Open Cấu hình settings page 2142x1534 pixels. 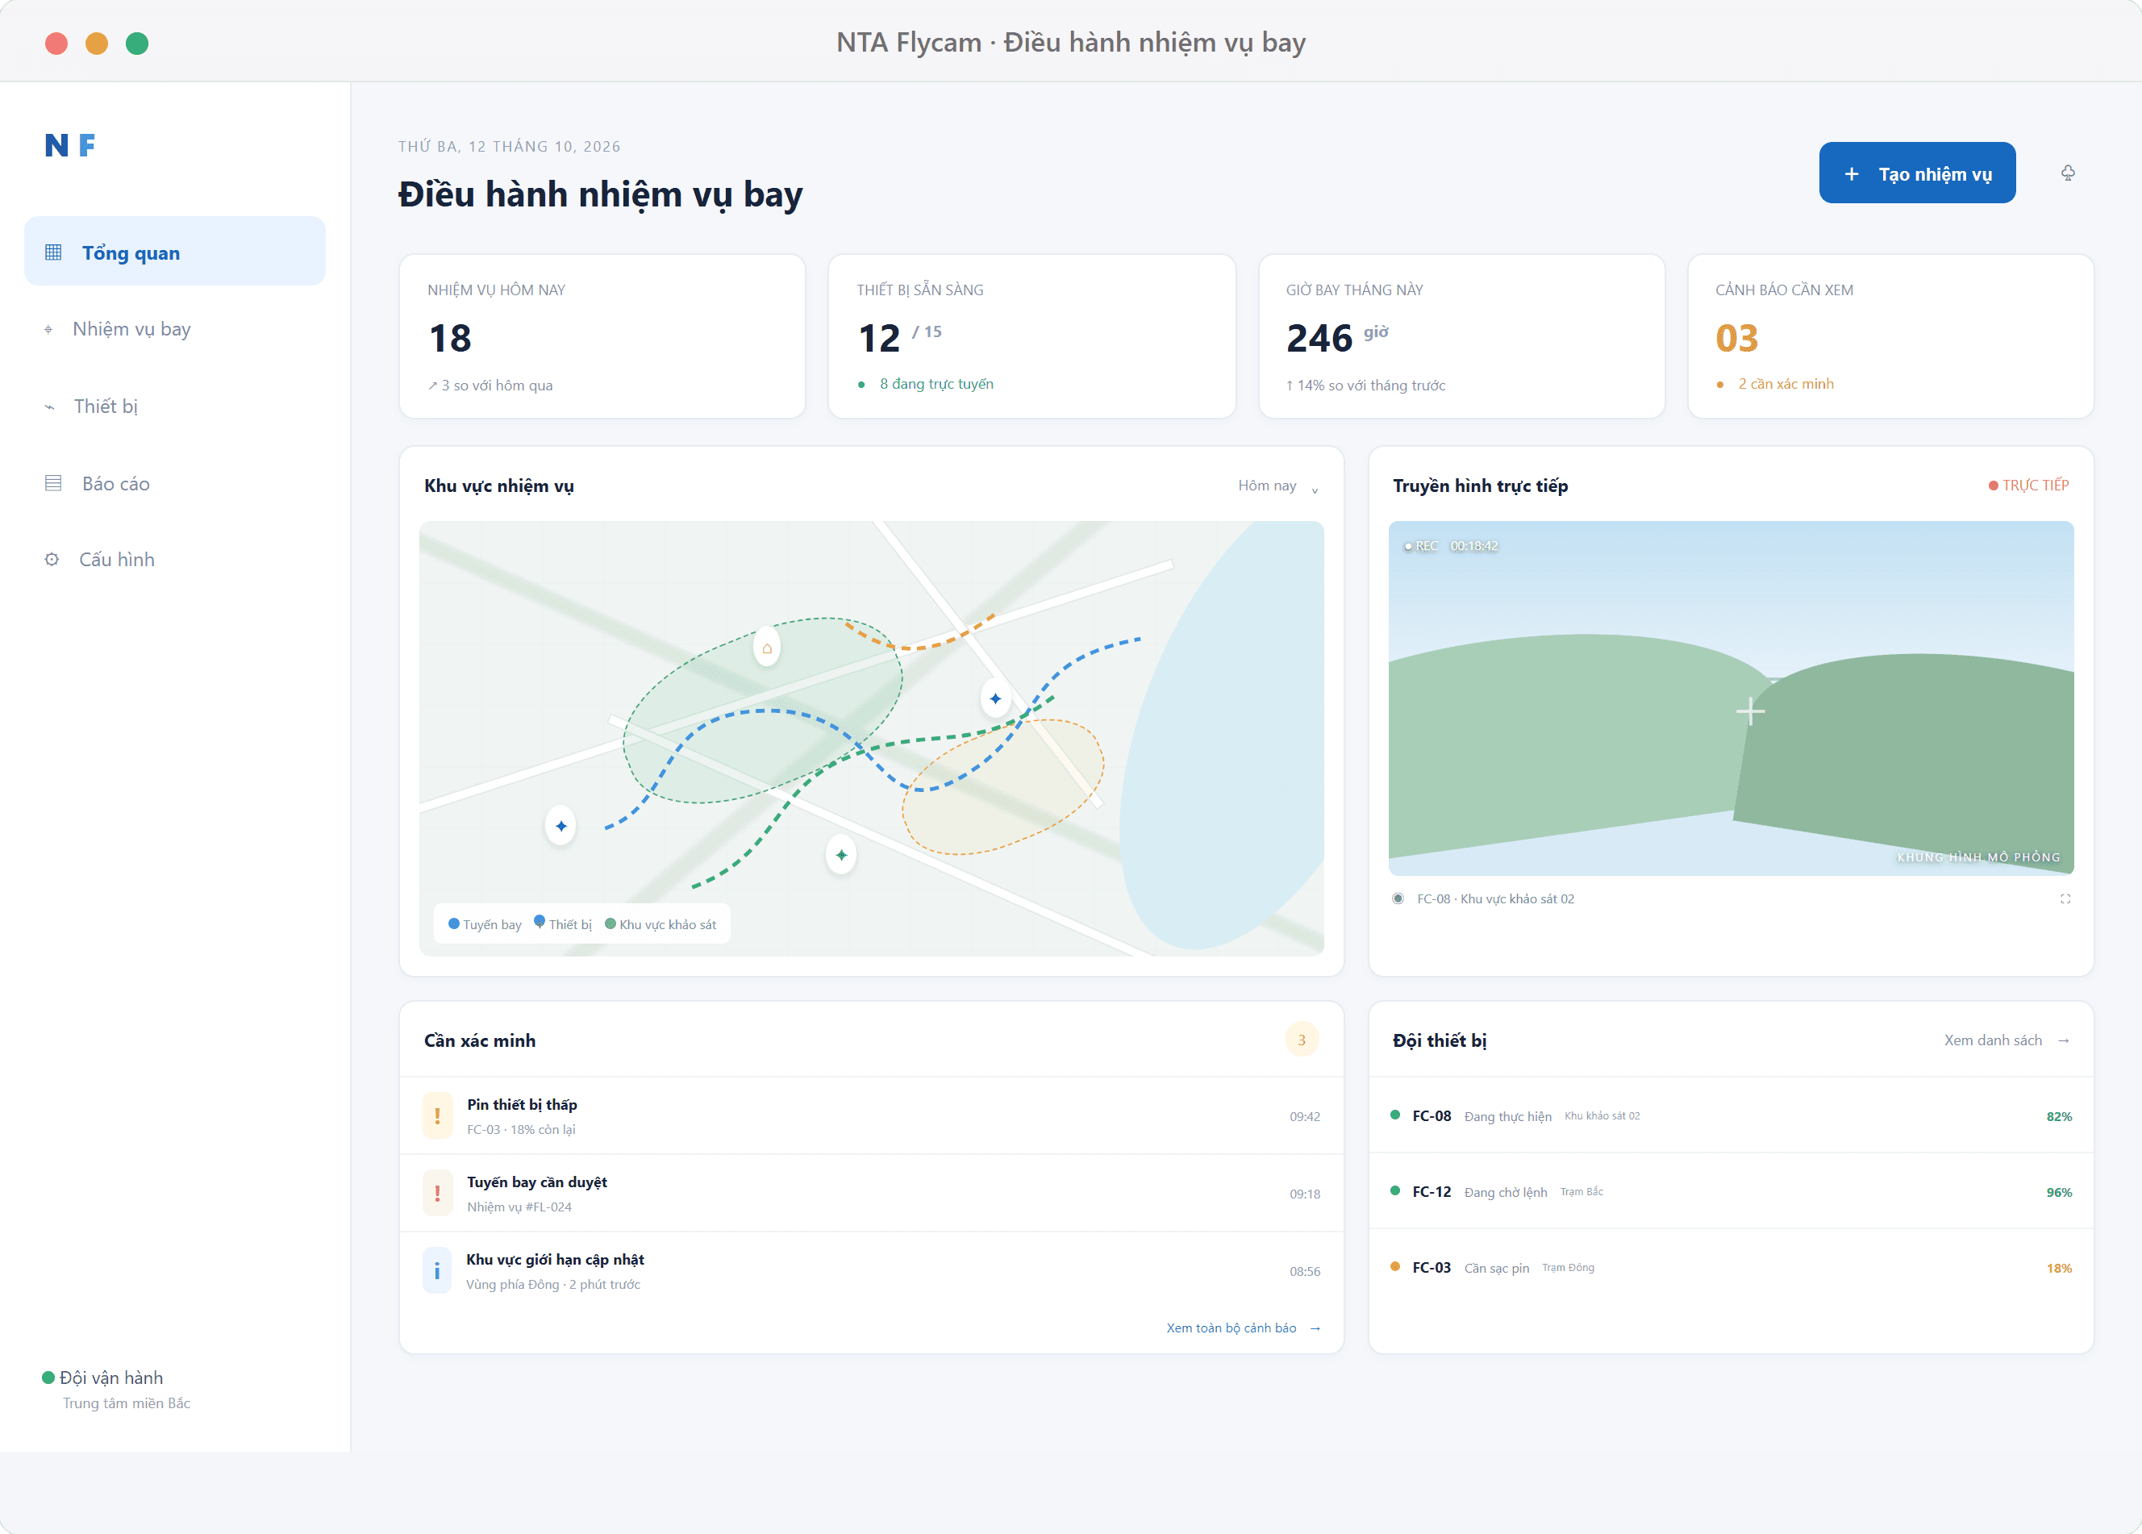[x=175, y=559]
